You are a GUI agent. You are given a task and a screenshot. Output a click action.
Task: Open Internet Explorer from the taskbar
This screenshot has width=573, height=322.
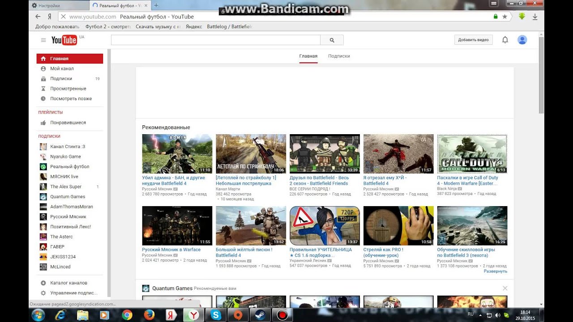(x=60, y=315)
